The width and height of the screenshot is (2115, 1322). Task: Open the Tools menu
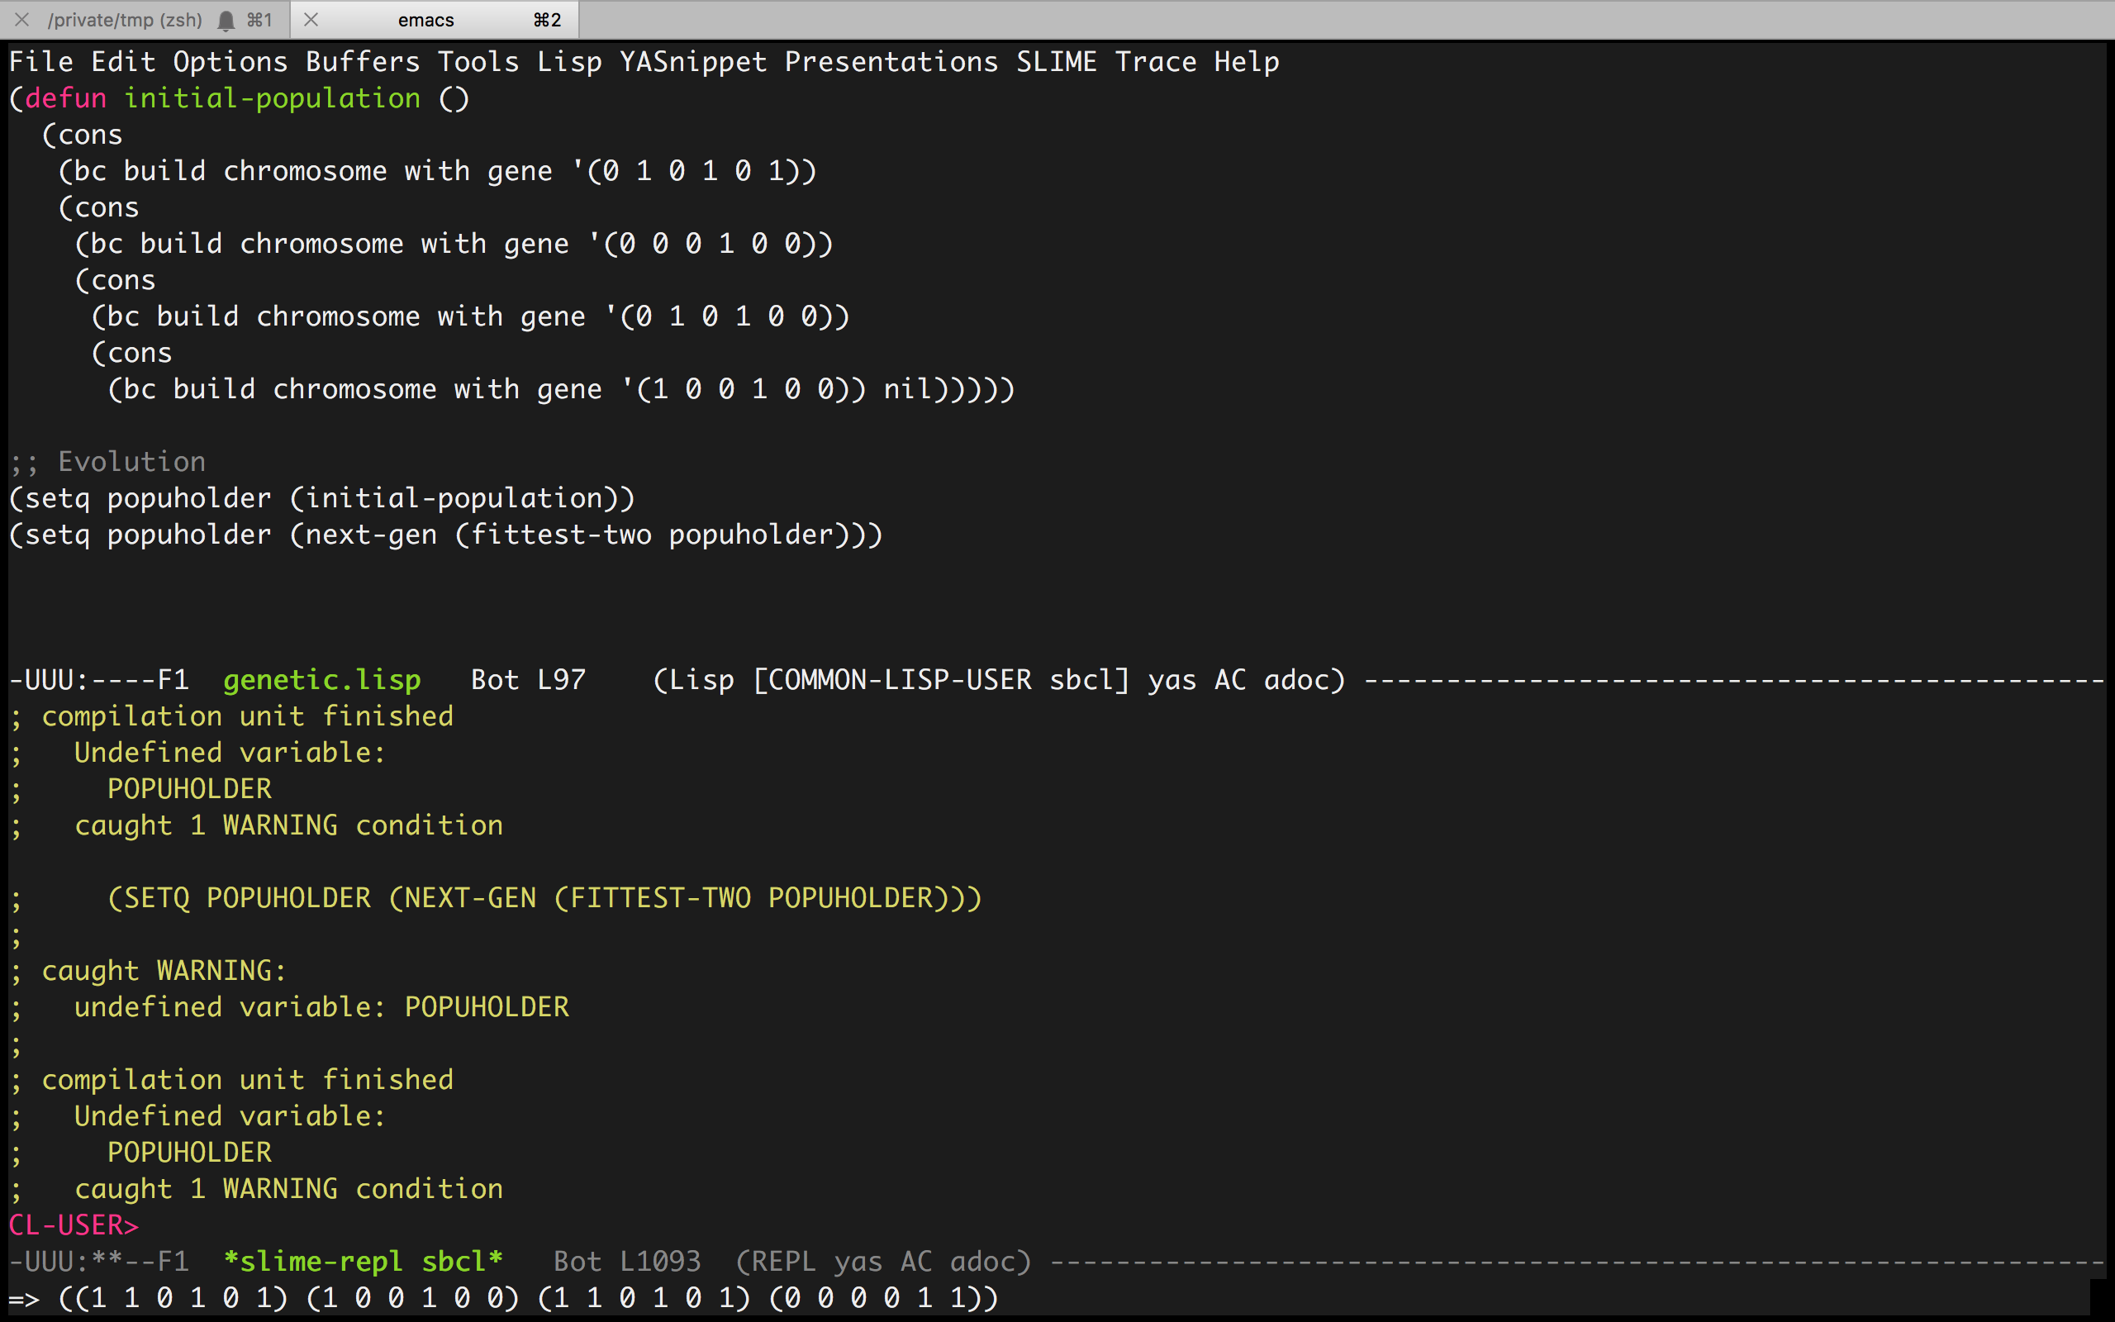point(478,62)
